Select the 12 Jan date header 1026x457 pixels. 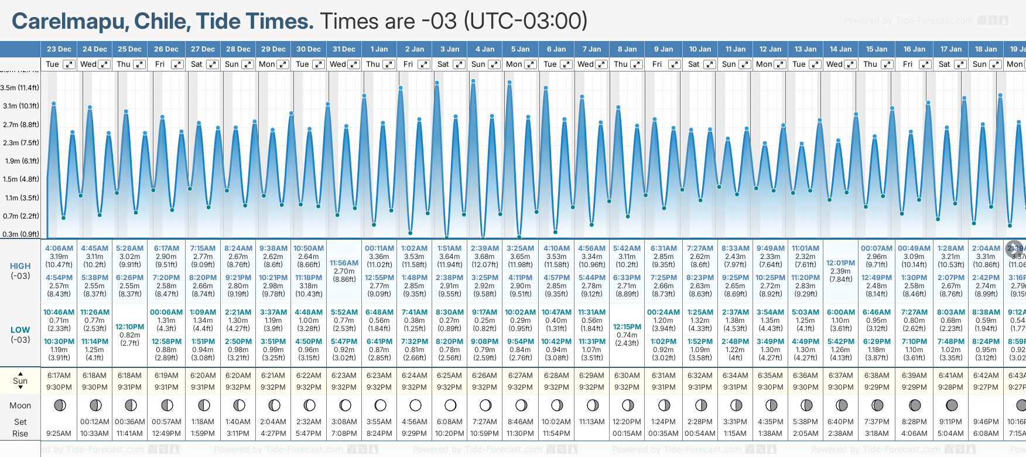tap(770, 49)
